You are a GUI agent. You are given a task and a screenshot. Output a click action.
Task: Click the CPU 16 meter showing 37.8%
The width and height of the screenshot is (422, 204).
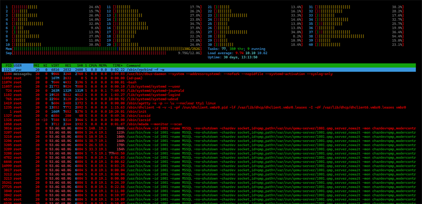click(154, 28)
